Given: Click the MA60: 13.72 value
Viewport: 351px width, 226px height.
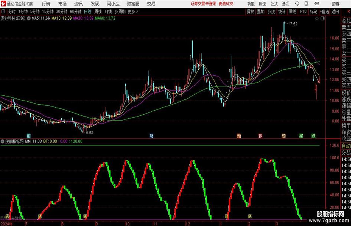Looking at the screenshot, I should pyautogui.click(x=105, y=18).
